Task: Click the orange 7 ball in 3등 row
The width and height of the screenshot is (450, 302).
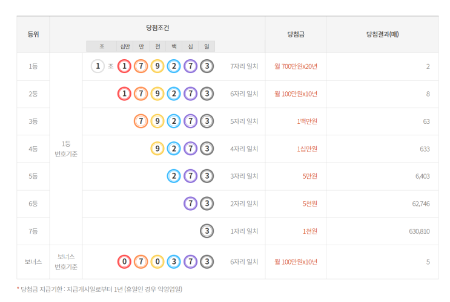Action: tap(141, 121)
